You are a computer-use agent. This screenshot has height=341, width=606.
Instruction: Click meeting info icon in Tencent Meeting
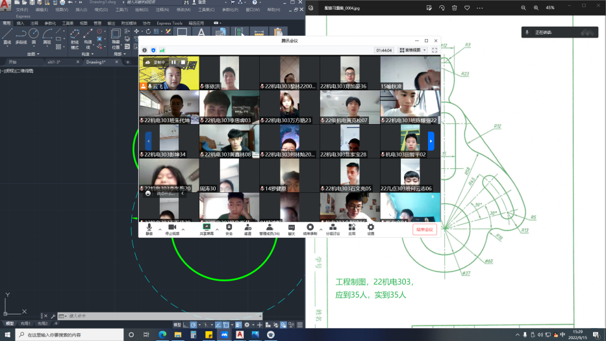(145, 50)
